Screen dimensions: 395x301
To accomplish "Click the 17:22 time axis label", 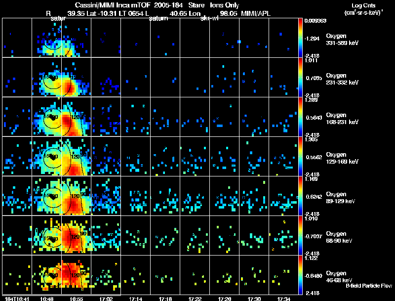I will (x=195, y=299).
